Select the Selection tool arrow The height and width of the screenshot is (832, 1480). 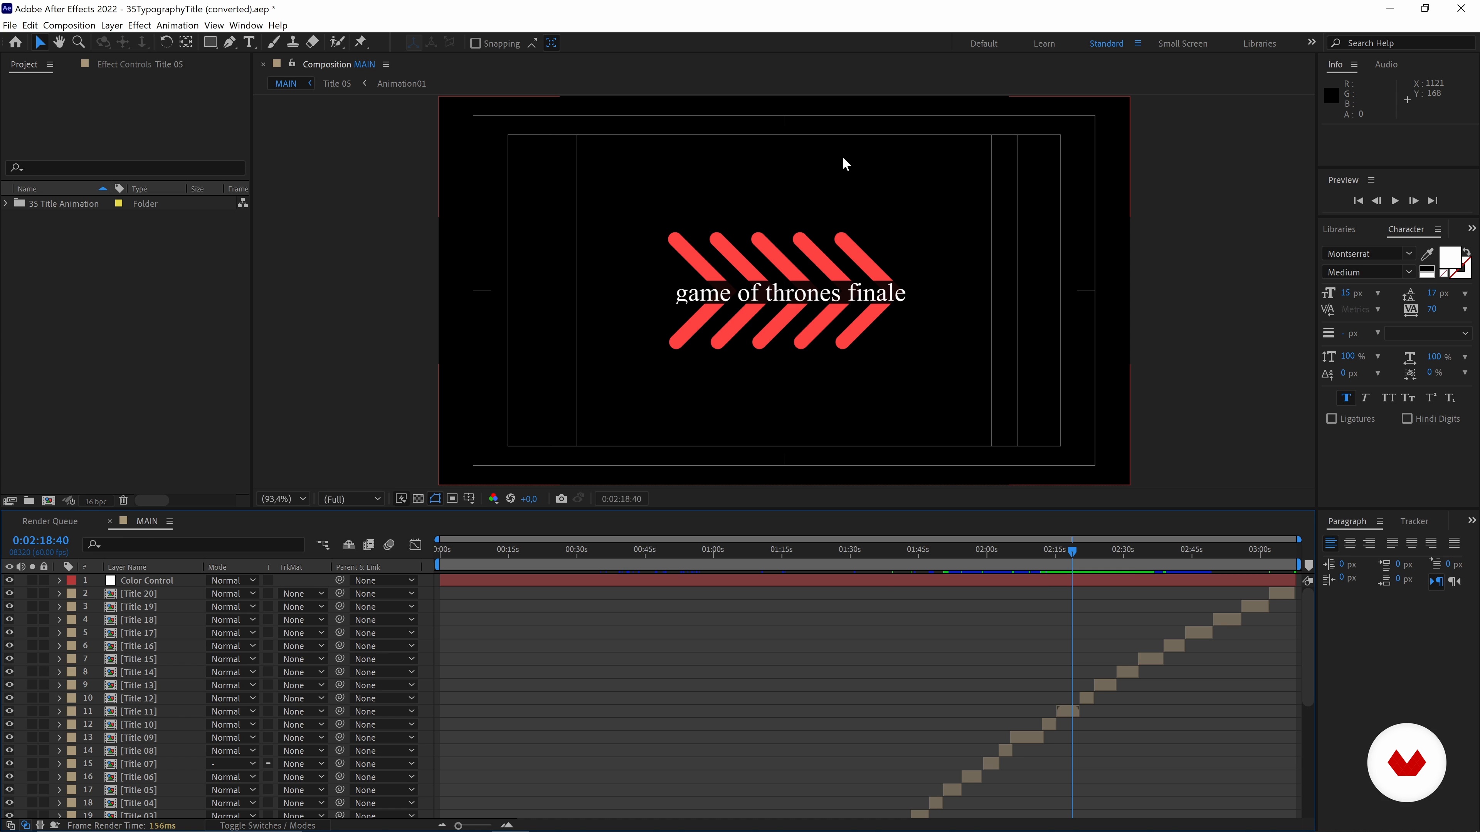[40, 42]
